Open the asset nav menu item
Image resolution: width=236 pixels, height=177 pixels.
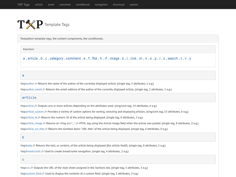[51, 4]
